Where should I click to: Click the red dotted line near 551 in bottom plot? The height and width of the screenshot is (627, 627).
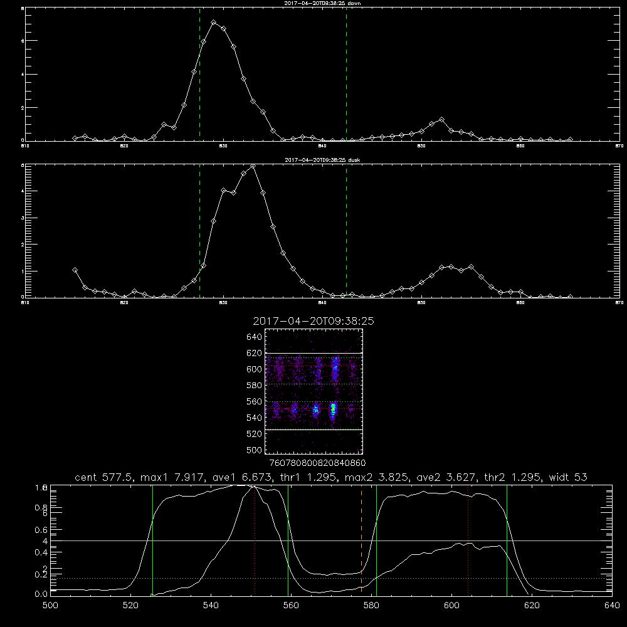coord(255,540)
